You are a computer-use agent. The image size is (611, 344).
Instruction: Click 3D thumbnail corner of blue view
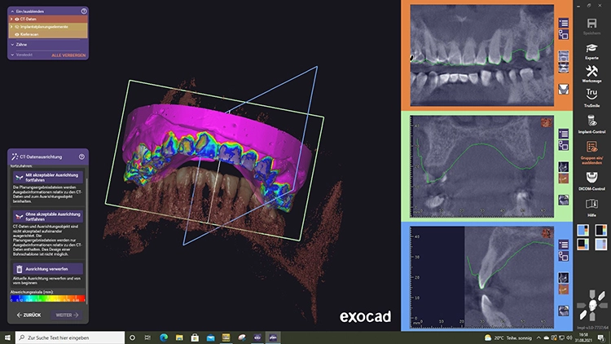(547, 234)
